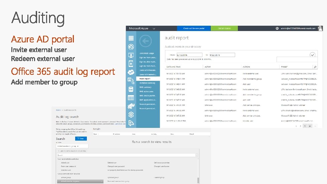Click the account avatar icon in Azure header
This screenshot has height=184, width=327.
click(320, 28)
